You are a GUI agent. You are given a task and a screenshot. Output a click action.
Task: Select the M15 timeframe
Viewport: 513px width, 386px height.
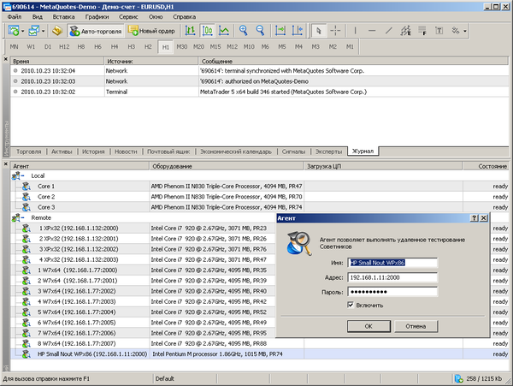(x=215, y=46)
